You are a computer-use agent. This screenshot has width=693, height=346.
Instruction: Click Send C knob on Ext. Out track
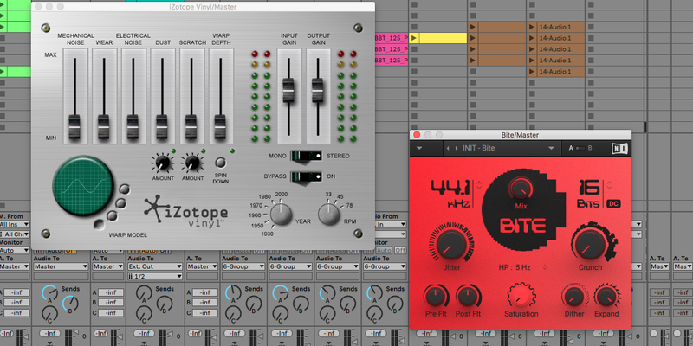(144, 314)
